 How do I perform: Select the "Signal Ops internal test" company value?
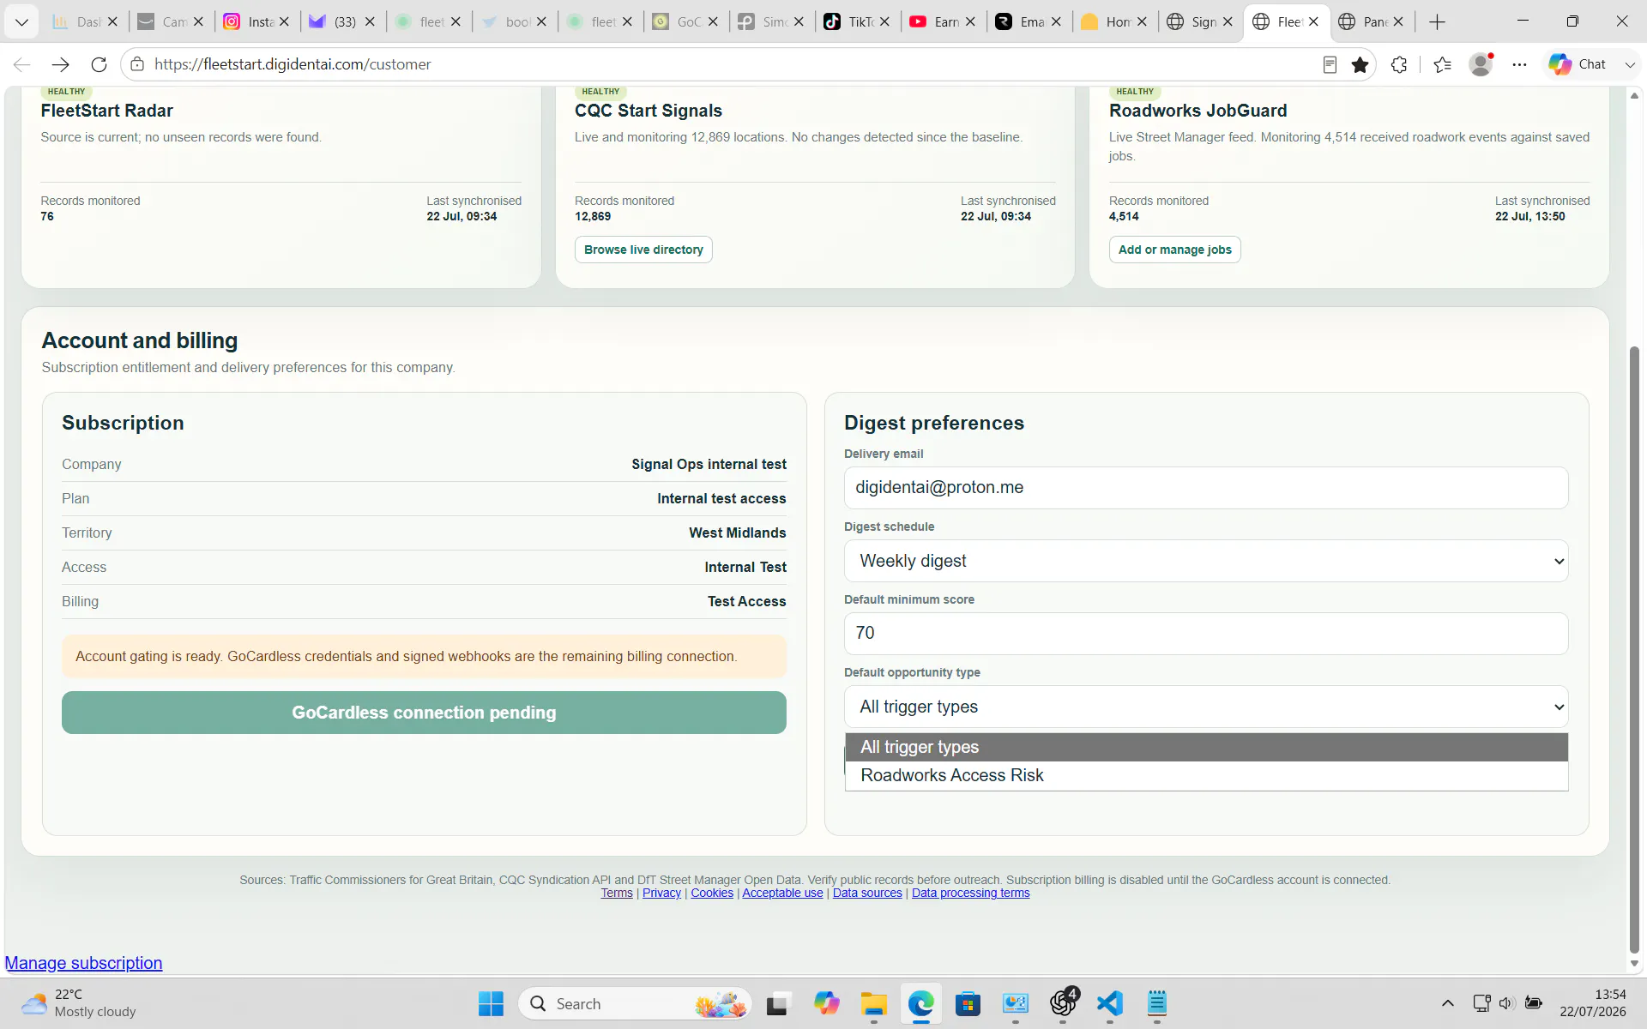pyautogui.click(x=709, y=464)
